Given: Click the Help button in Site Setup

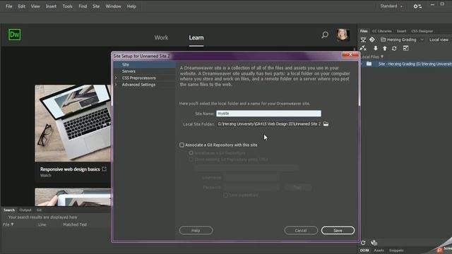Looking at the screenshot, I should pyautogui.click(x=196, y=231).
